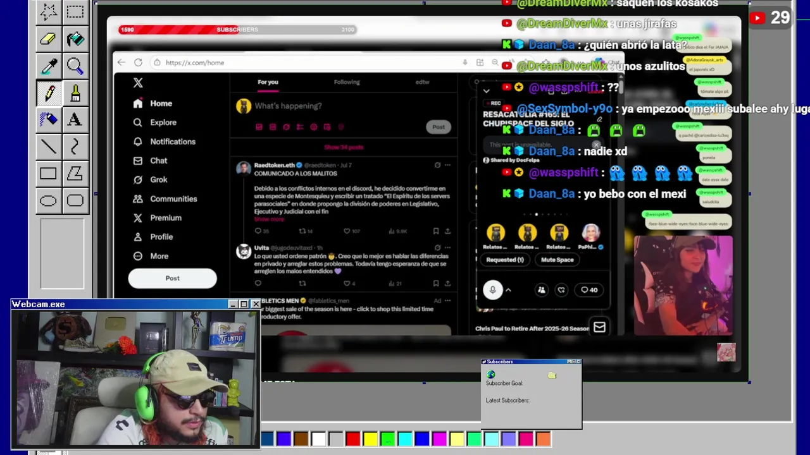This screenshot has height=455, width=810.
Task: Choose the ellipse shape tool
Action: [49, 201]
